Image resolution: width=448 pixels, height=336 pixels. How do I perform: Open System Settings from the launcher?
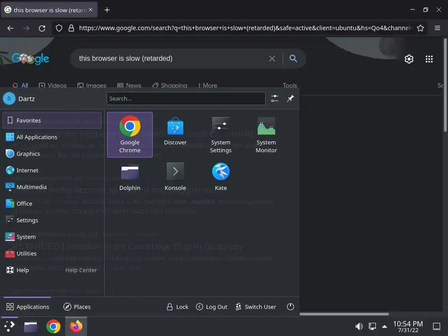point(220,135)
